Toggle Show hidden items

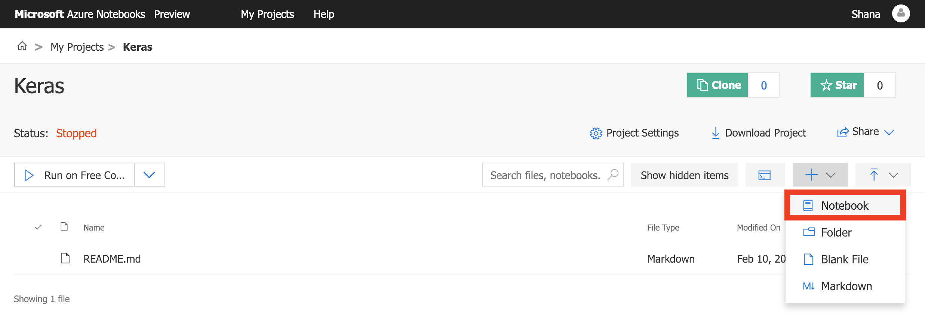[x=685, y=175]
